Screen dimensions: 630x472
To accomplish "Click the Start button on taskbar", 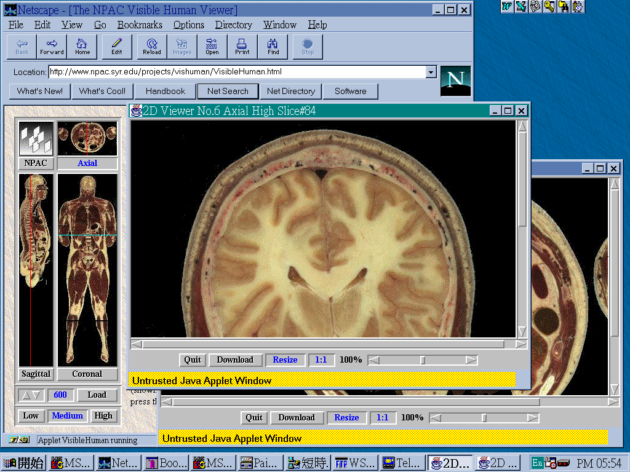I will point(24,463).
